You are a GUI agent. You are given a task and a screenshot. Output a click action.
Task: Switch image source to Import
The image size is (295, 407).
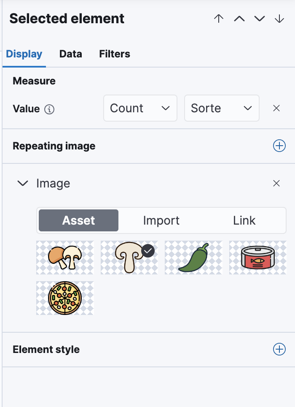[161, 220]
